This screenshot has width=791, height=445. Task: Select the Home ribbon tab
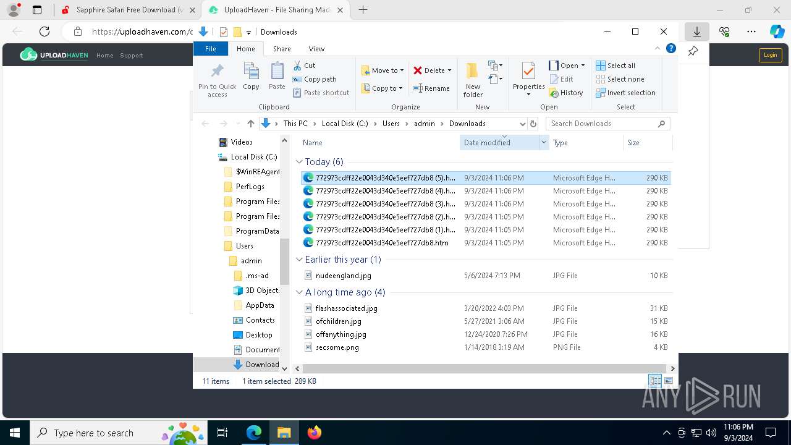(x=245, y=49)
